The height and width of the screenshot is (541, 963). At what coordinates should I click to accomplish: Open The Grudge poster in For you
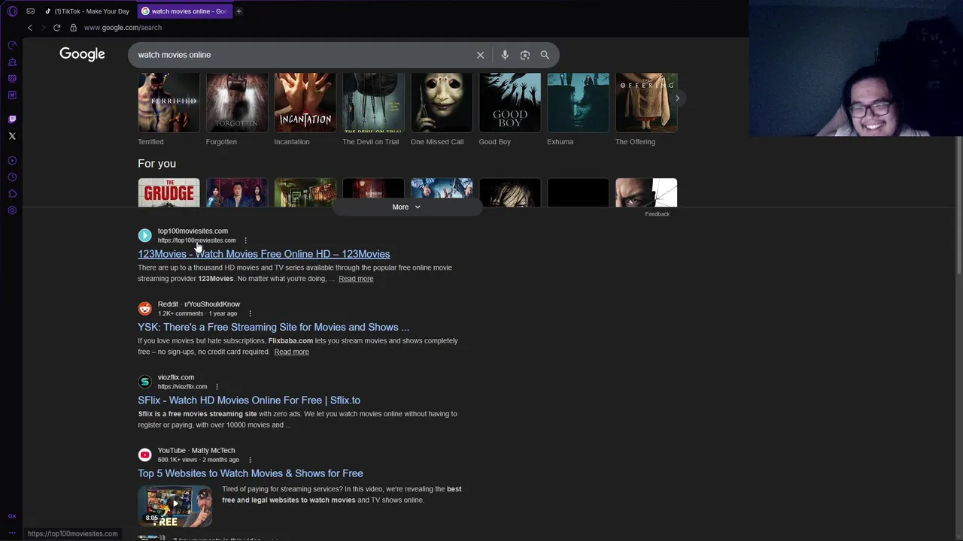coord(169,192)
